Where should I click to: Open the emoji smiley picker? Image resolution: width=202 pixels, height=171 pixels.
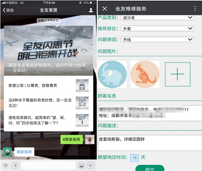[82, 165]
